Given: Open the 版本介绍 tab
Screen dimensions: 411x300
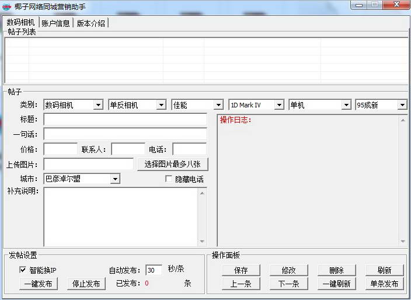Looking at the screenshot, I should click(91, 23).
